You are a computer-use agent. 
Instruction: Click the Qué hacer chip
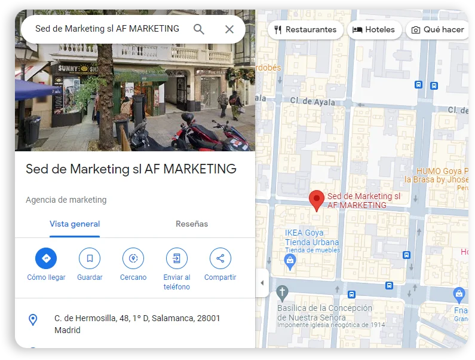[437, 30]
